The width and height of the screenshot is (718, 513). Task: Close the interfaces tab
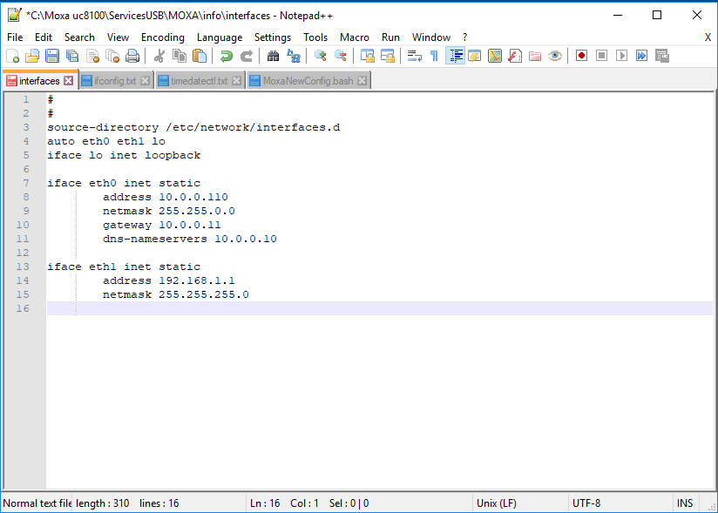click(x=69, y=81)
